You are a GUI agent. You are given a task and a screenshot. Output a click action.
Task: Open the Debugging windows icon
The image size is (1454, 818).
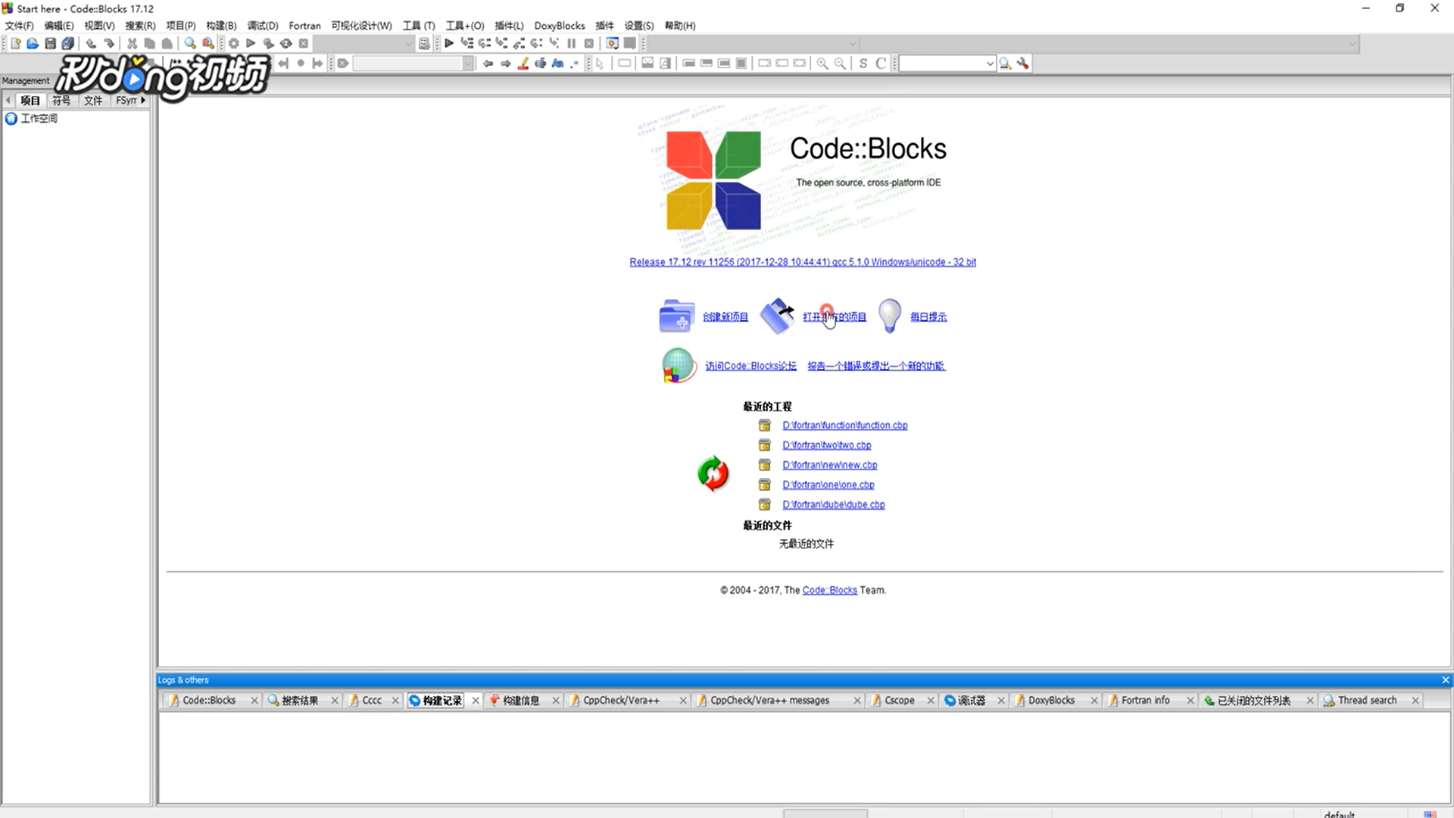(x=612, y=43)
